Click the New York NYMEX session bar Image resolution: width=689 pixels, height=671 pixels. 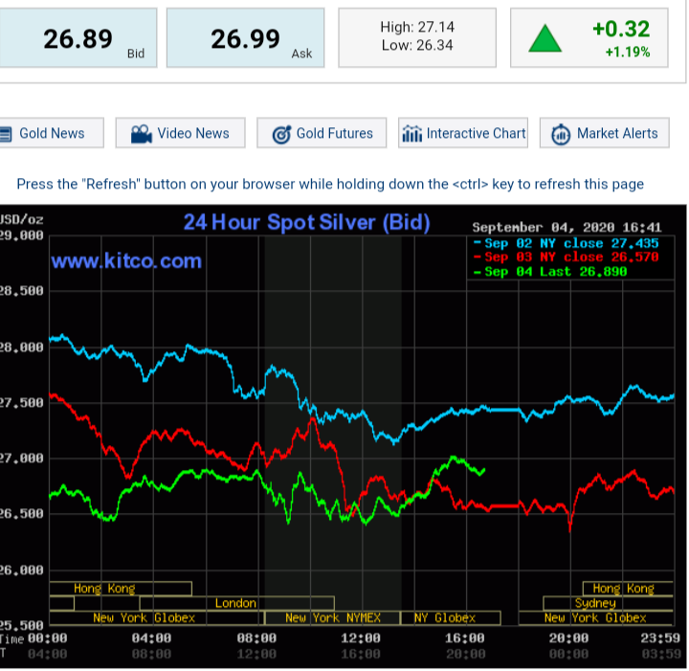(x=332, y=618)
